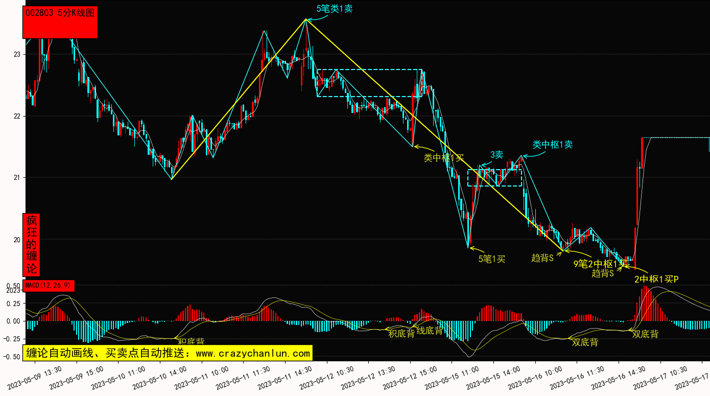Viewport: 710px width, 396px height.
Task: Open the www.crazychanlun.com link in yellow banner
Action: pyautogui.click(x=253, y=353)
